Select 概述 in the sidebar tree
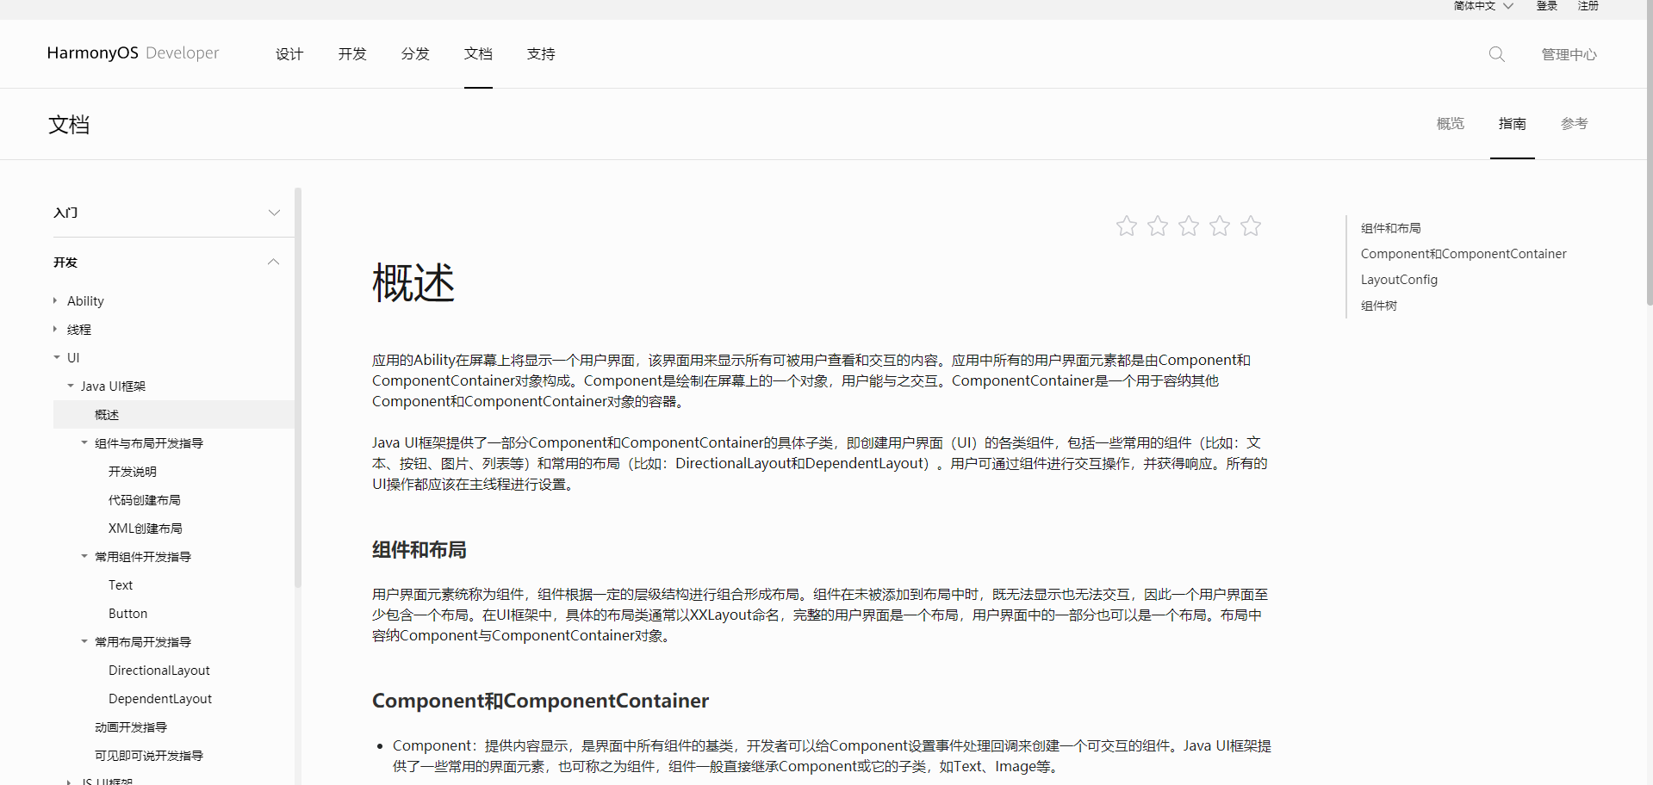 point(174,414)
